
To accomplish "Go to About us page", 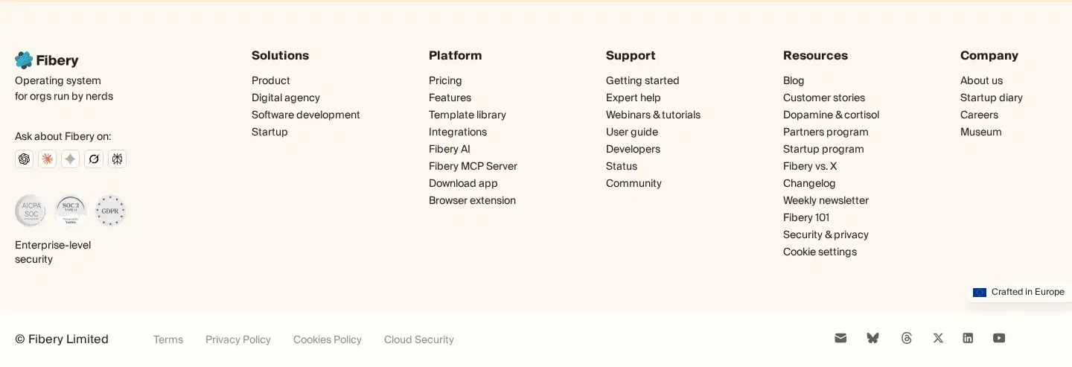I will click(x=981, y=80).
